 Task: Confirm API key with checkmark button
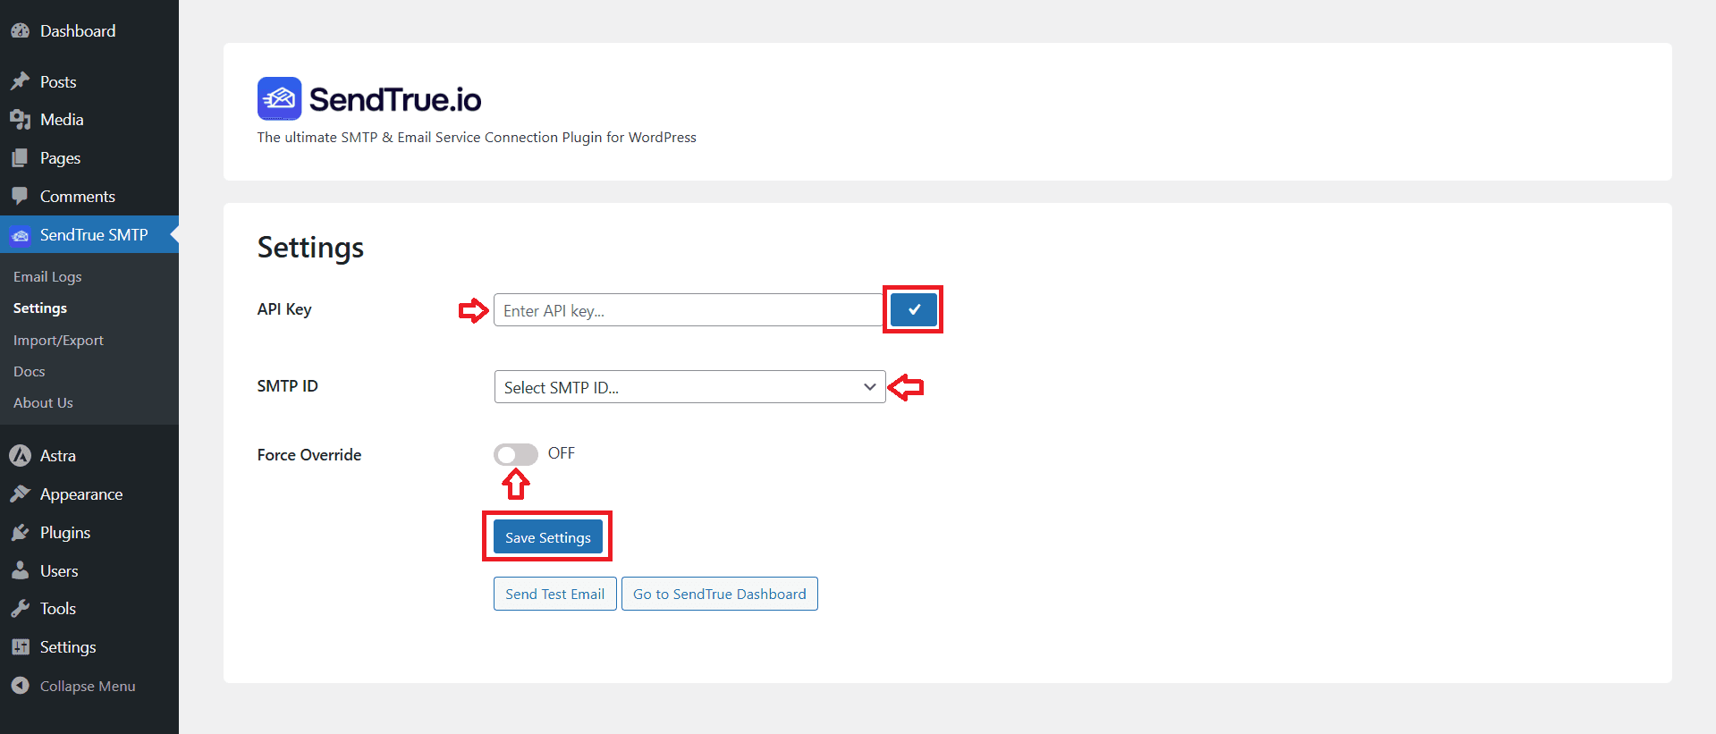coord(914,309)
